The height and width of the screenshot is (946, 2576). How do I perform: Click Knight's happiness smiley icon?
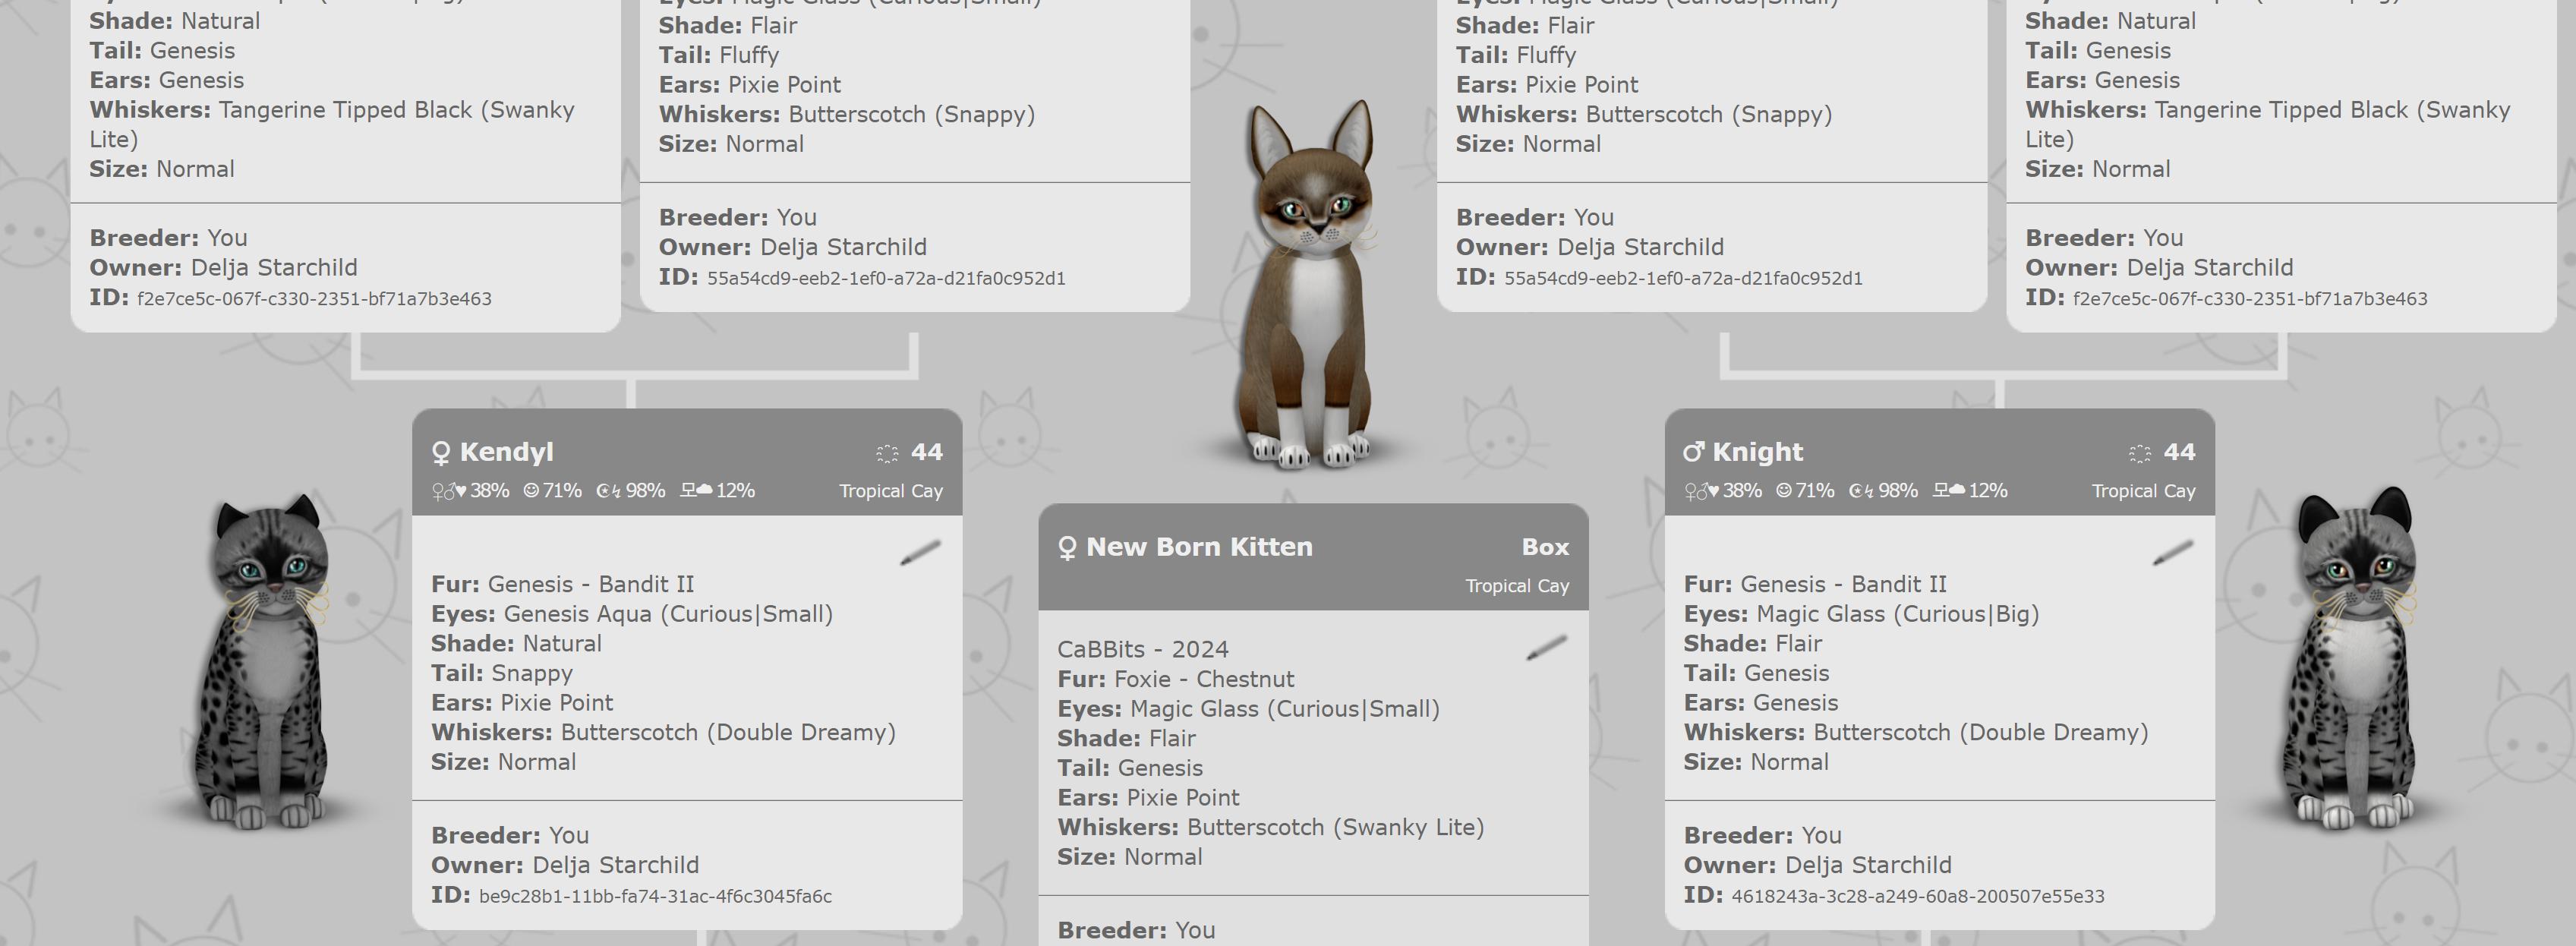tap(1783, 491)
